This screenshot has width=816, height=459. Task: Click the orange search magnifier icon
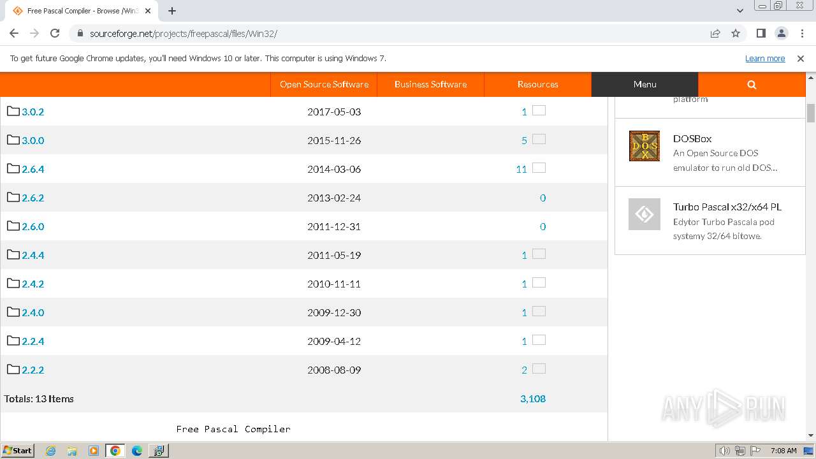(752, 84)
